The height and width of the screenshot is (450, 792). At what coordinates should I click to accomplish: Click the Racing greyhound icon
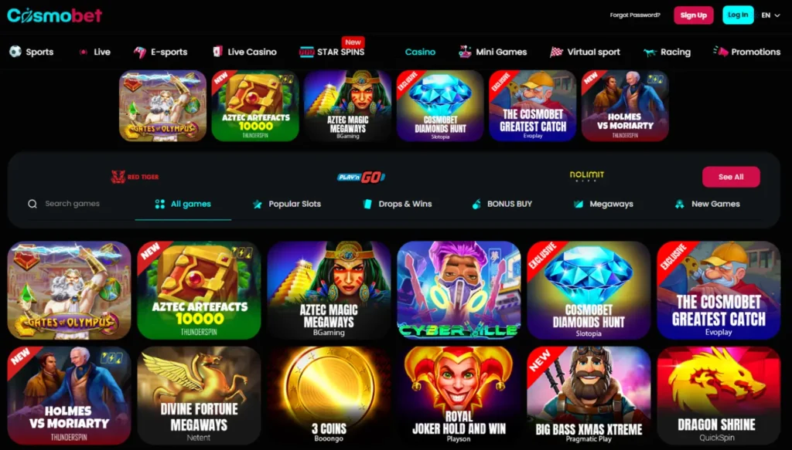650,52
